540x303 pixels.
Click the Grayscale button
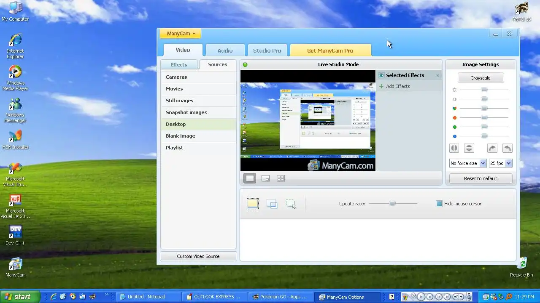(x=481, y=78)
